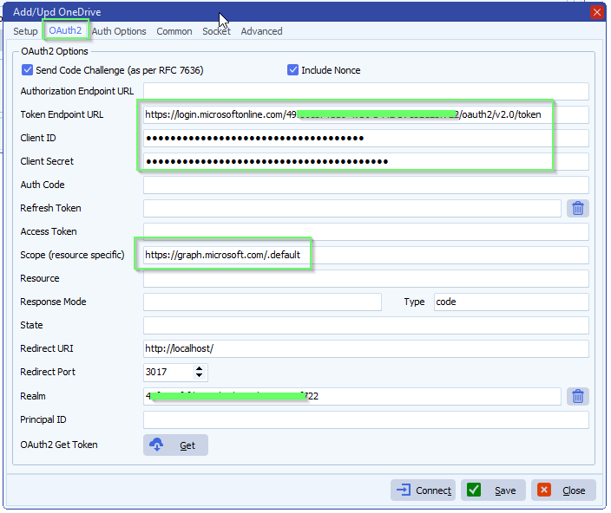The image size is (611, 513).
Task: Focus the State input field
Action: click(366, 325)
